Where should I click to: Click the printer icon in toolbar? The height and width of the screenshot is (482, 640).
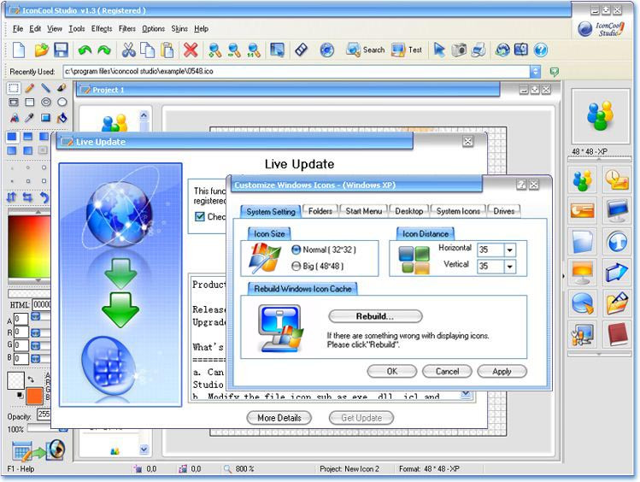point(479,50)
